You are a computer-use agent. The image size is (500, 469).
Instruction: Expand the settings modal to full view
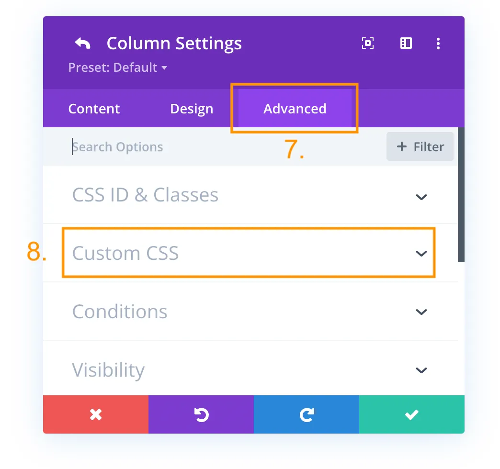pyautogui.click(x=406, y=43)
